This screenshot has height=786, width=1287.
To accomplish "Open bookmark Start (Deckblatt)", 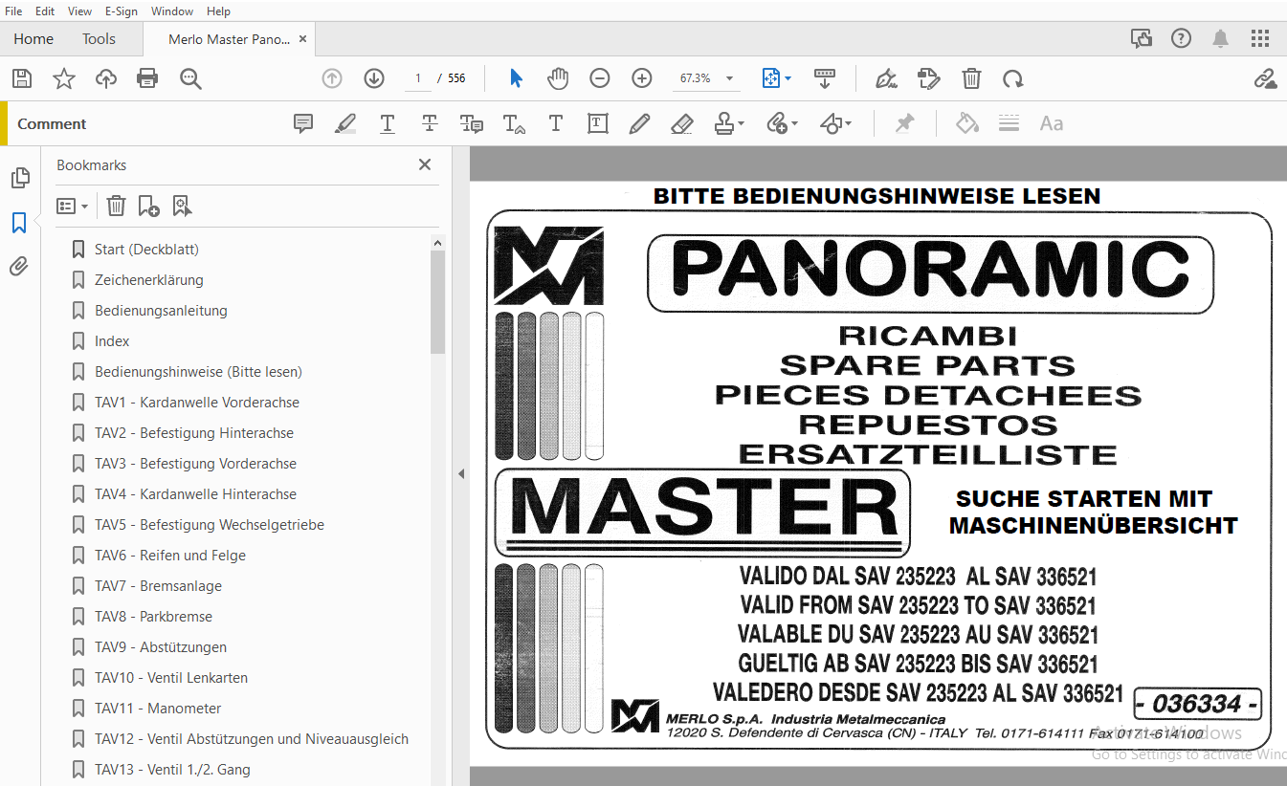I will [146, 250].
